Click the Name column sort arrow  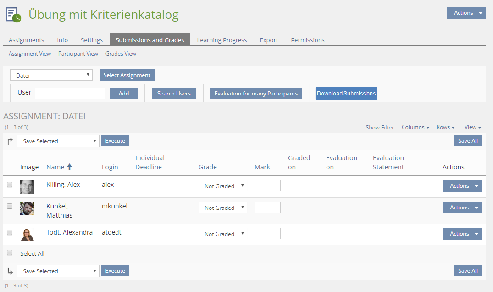[x=70, y=167]
